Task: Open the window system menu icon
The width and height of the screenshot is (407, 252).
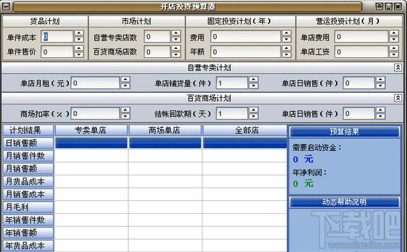Action: (x=5, y=7)
